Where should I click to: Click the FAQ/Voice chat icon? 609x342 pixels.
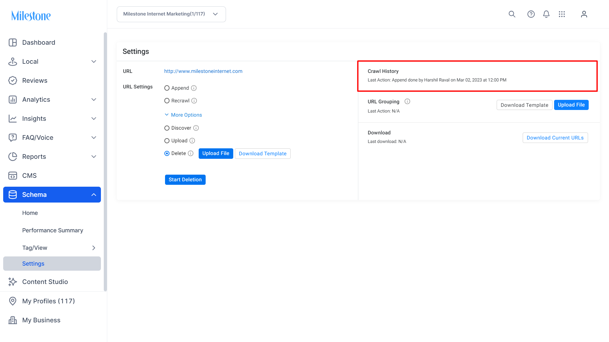(x=13, y=138)
